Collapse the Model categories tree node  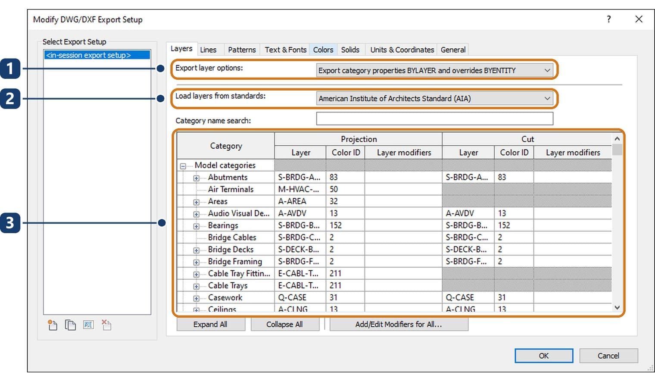pyautogui.click(x=183, y=166)
